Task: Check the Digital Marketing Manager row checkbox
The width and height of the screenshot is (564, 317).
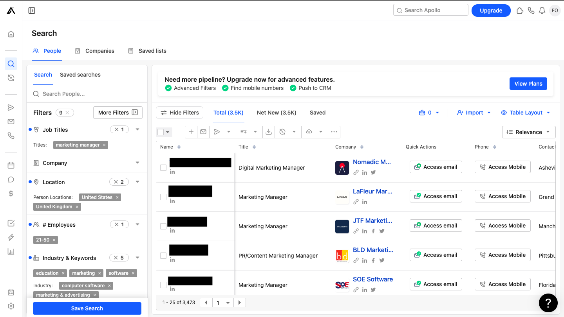Action: pyautogui.click(x=163, y=168)
